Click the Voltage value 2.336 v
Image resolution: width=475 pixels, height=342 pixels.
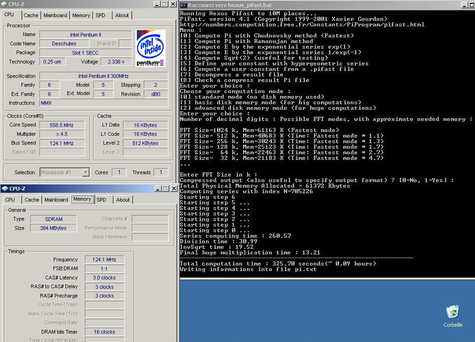coord(116,62)
